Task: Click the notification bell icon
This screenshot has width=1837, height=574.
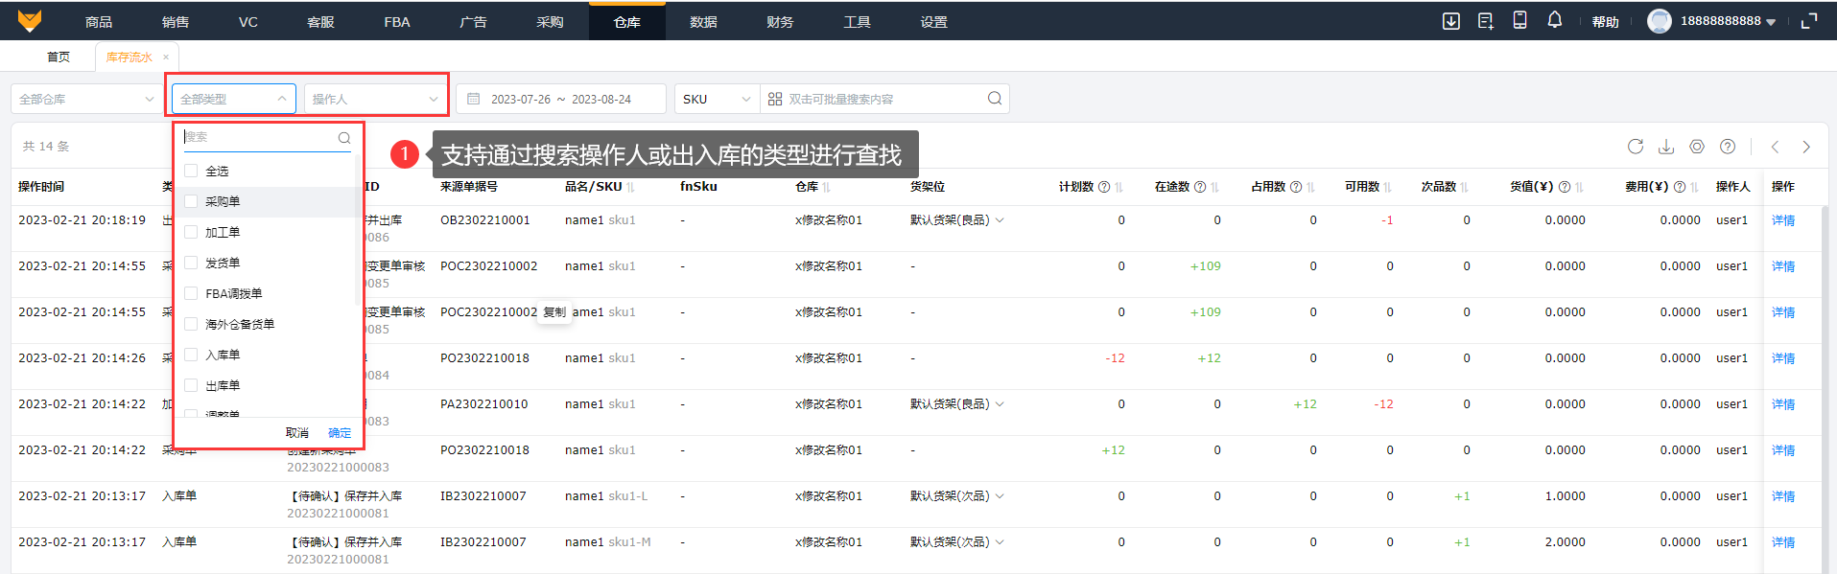Action: click(x=1555, y=20)
